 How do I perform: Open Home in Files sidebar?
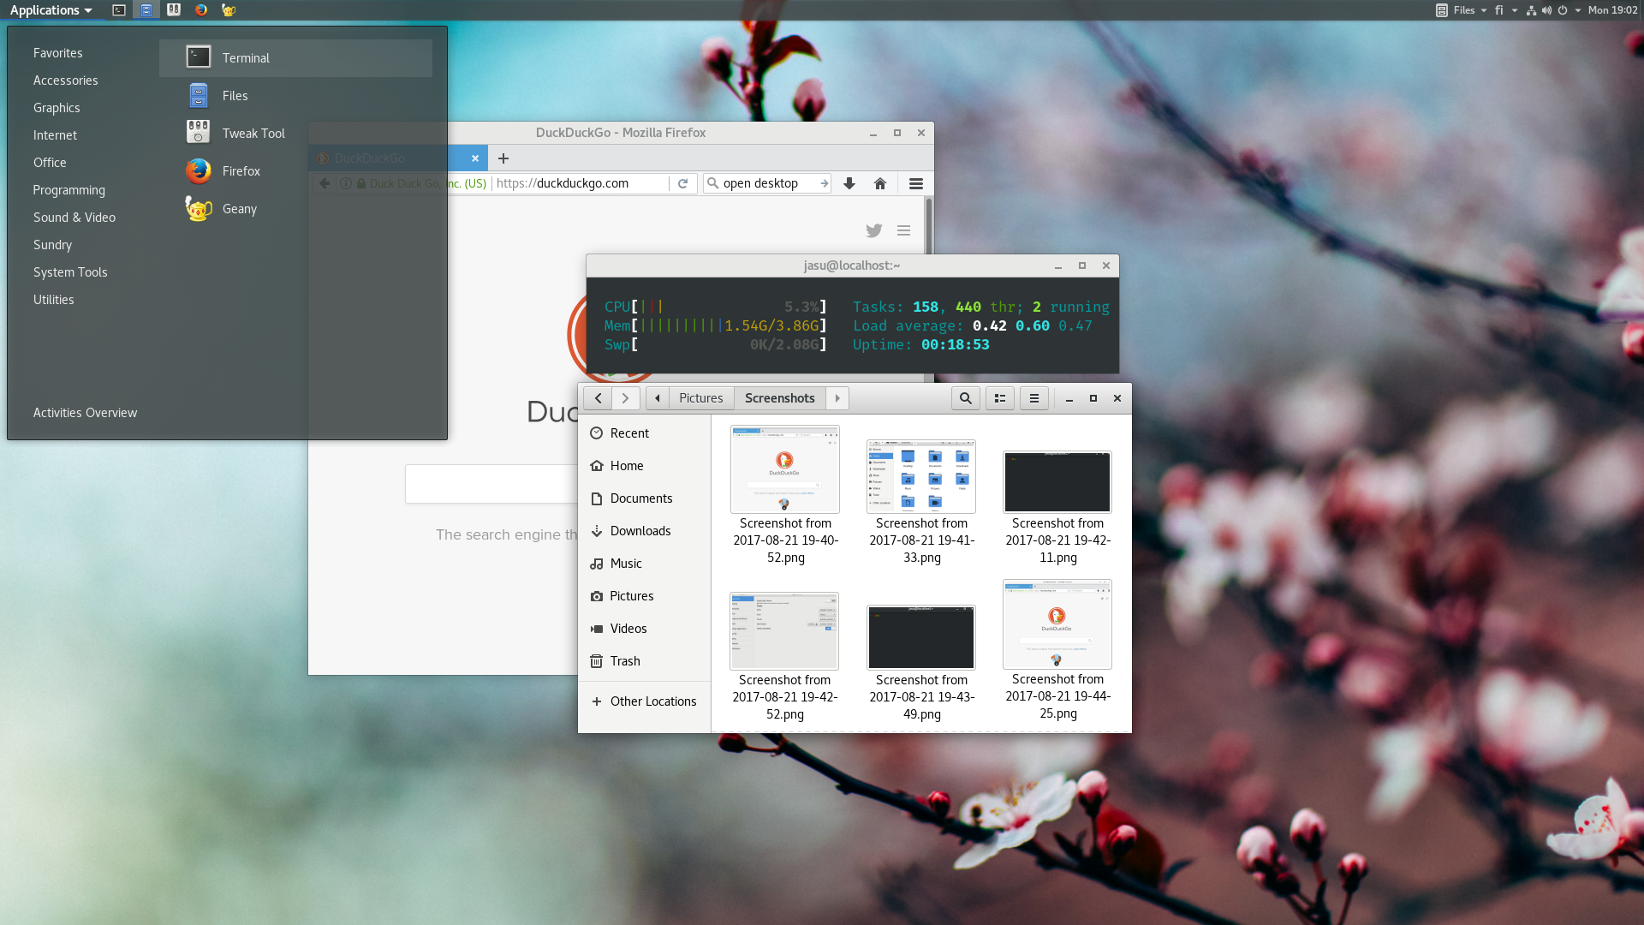click(644, 466)
